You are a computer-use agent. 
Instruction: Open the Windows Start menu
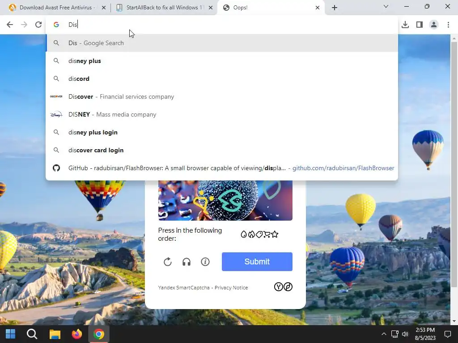pos(11,334)
